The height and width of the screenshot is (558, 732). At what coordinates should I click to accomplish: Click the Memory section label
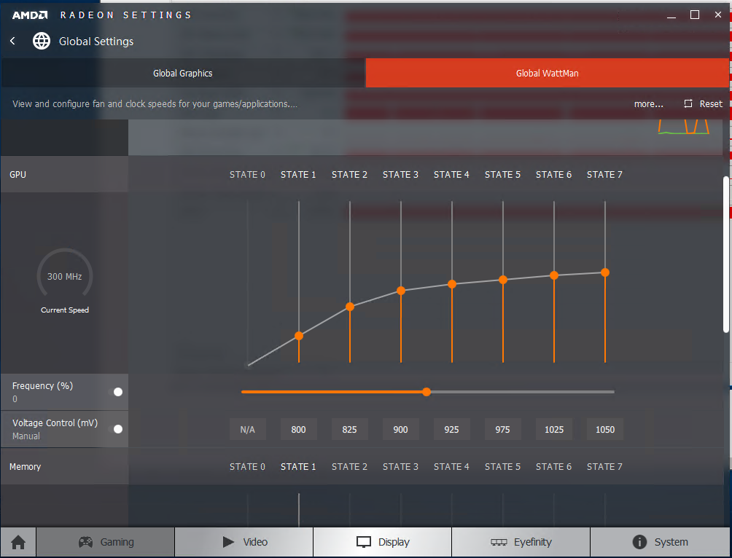[x=26, y=466]
